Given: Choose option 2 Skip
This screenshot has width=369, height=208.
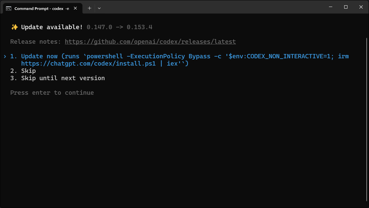Looking at the screenshot, I should [x=23, y=71].
